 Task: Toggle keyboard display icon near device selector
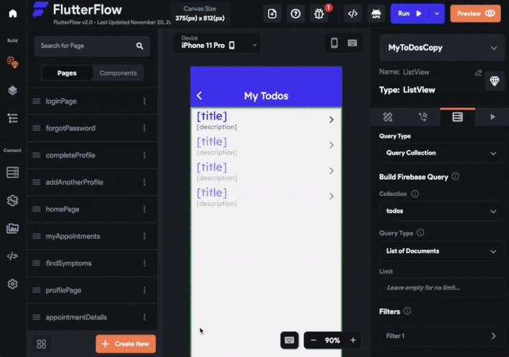[353, 43]
